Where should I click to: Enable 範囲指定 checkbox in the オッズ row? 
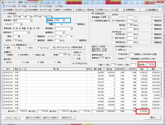click(152, 29)
